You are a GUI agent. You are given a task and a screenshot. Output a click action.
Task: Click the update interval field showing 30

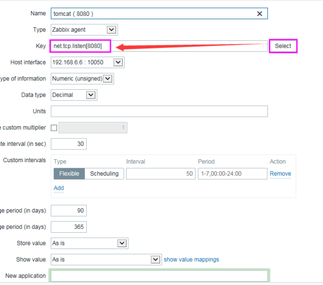pos(69,144)
